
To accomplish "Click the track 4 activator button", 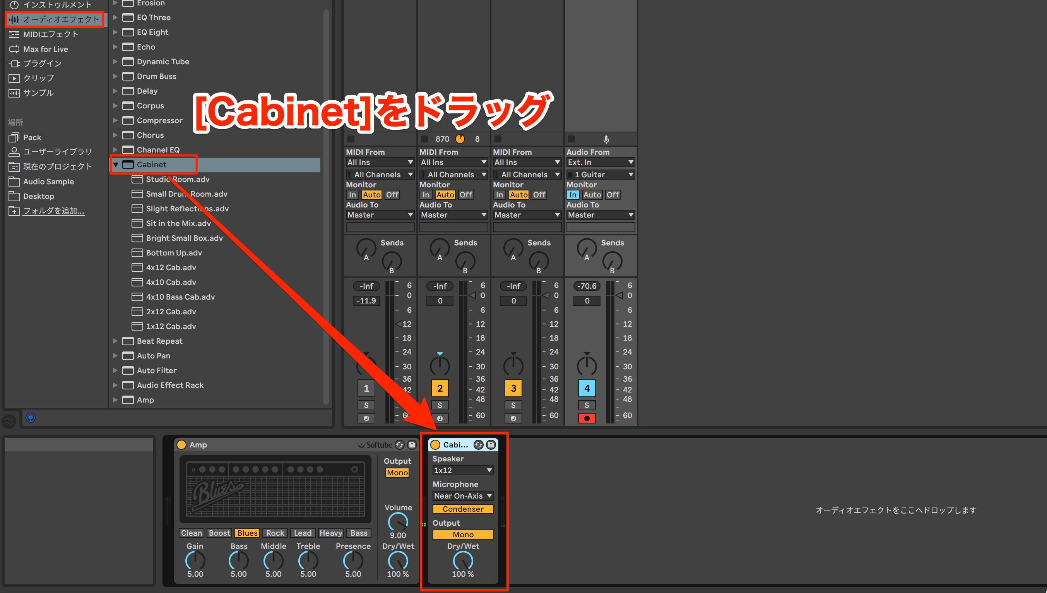I will (587, 389).
